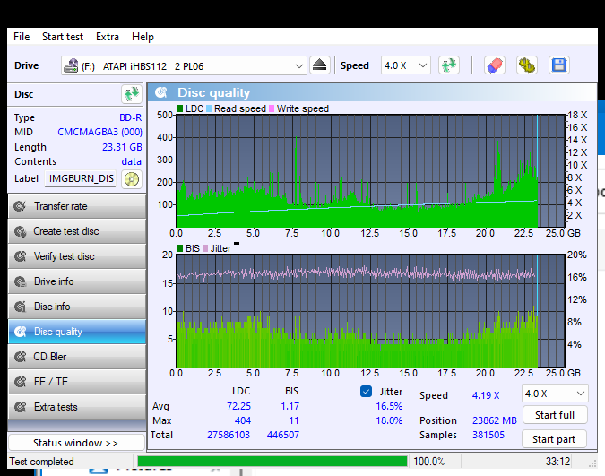Click the Test completed status text
The width and height of the screenshot is (605, 476).
point(41,462)
